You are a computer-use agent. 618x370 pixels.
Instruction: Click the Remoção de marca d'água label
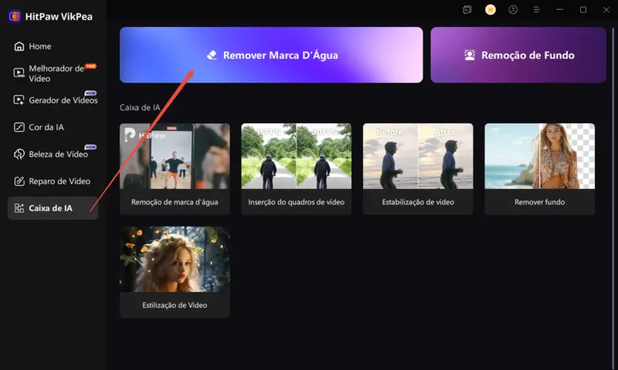175,202
